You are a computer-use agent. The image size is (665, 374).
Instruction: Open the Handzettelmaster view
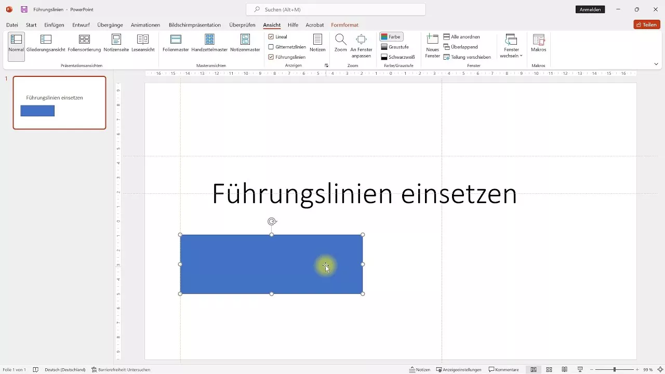coord(209,44)
